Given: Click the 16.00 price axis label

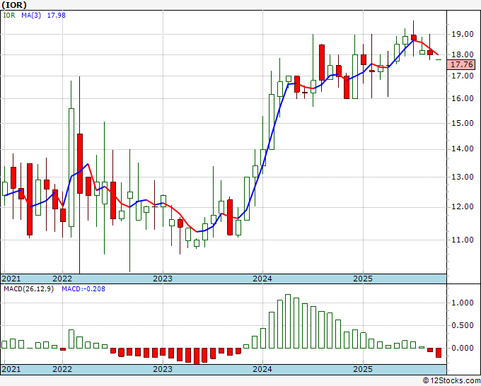Looking at the screenshot, I should click(x=463, y=98).
